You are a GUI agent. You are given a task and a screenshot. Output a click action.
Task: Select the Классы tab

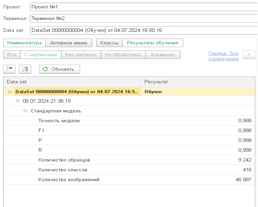pos(109,43)
